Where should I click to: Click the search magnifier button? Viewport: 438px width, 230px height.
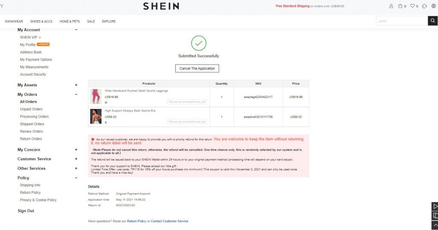[433, 21]
